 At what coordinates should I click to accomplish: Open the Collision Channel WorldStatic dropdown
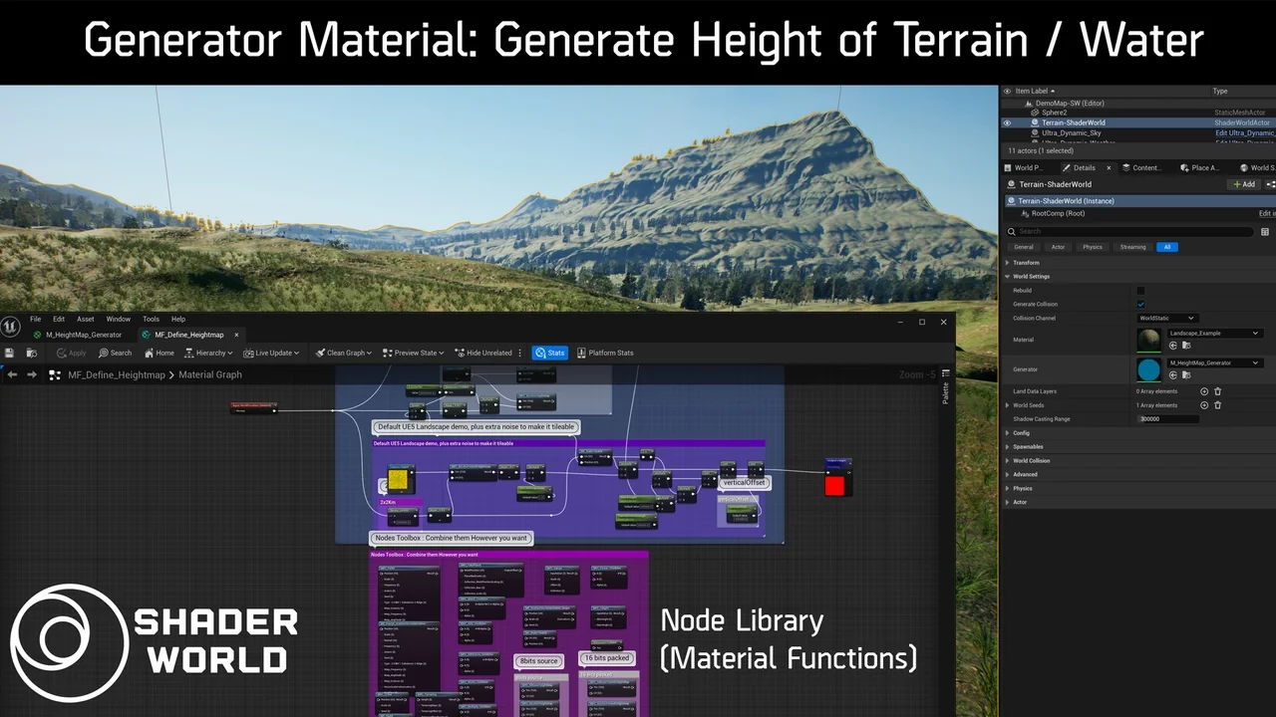[x=1168, y=318]
